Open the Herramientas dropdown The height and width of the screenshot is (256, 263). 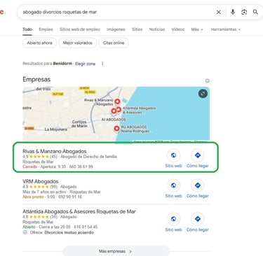(226, 29)
